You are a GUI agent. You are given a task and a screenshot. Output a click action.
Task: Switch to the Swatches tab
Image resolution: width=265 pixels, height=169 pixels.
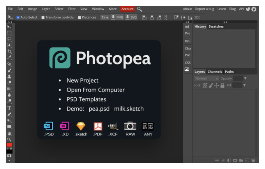(x=216, y=26)
